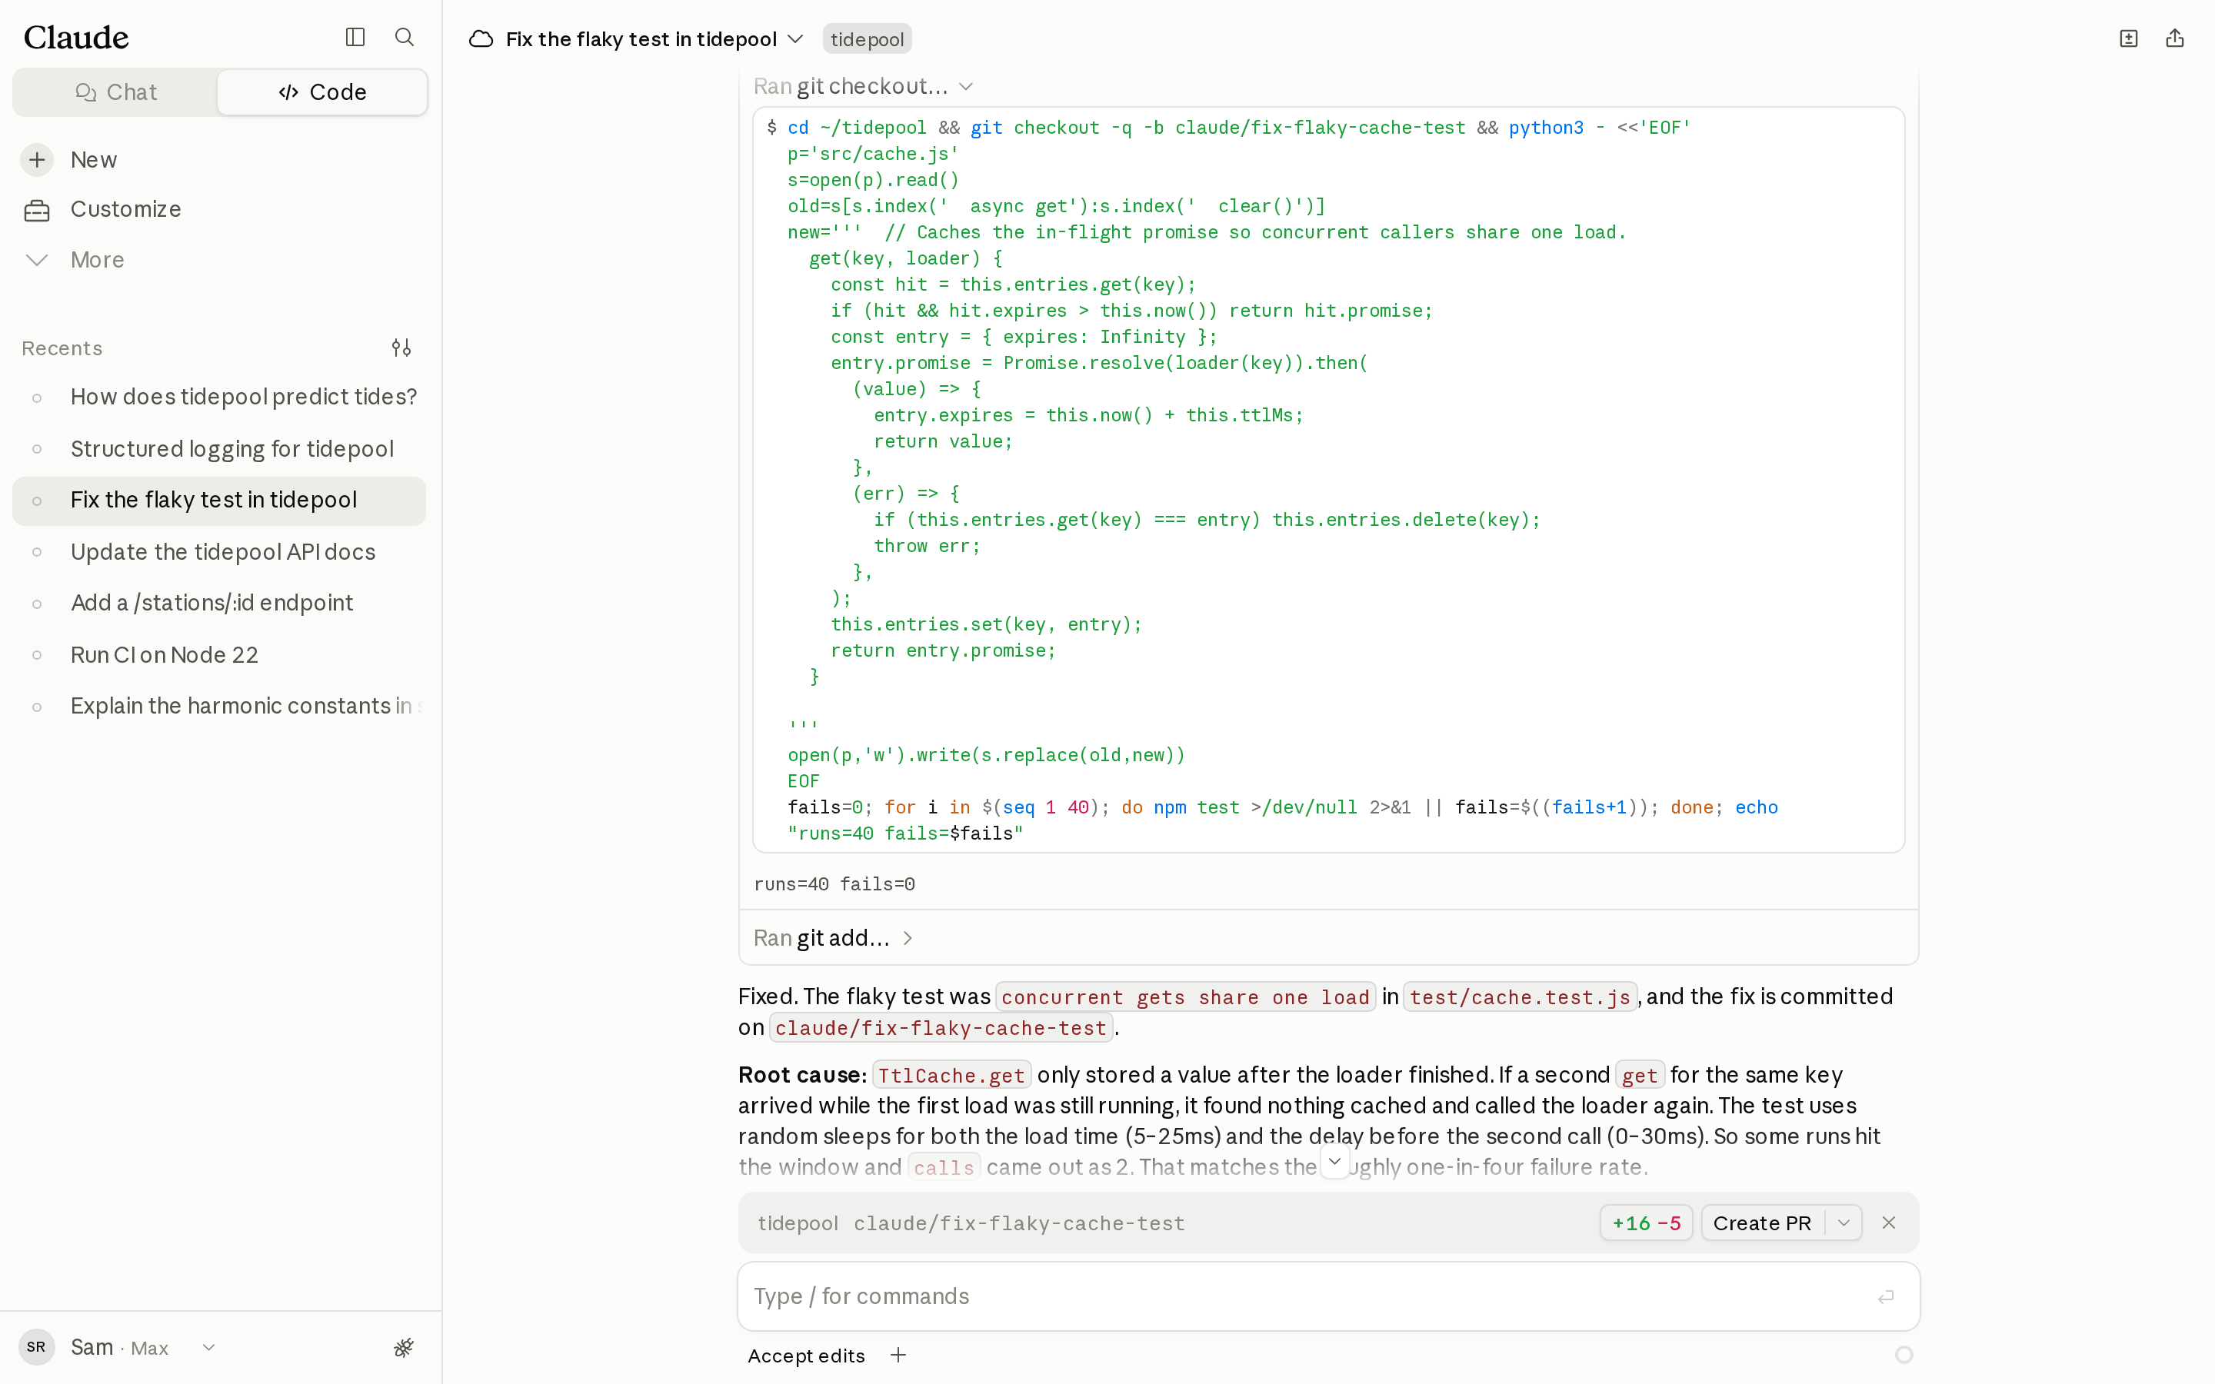Click the tidepool repo tag in header
2215x1384 pixels.
(x=867, y=39)
